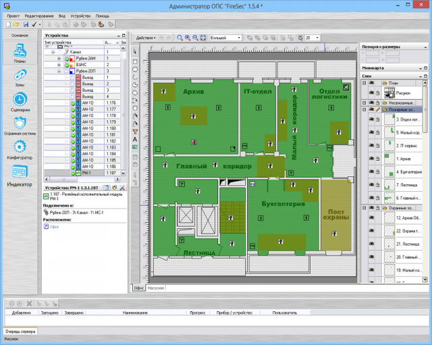The height and width of the screenshot is (345, 432).
Task: Collapse the План layer group
Action: coord(364,82)
